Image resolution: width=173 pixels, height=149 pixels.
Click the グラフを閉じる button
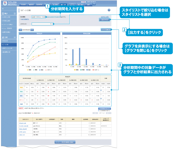pos(106,29)
